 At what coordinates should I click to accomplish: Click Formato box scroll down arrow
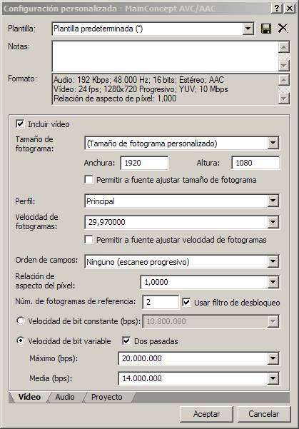[284, 99]
